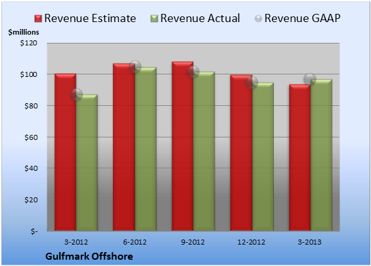The height and width of the screenshot is (266, 371).
Task: Select the red estimate bar for 6-2012
Action: (124, 147)
